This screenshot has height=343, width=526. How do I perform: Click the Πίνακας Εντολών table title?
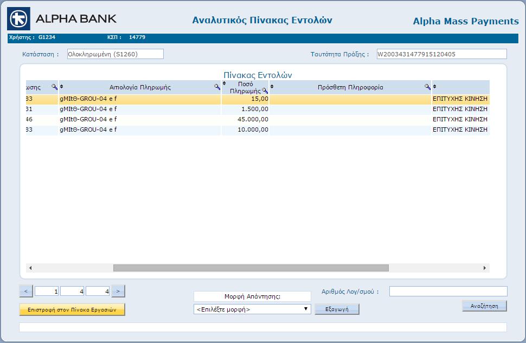pos(258,75)
